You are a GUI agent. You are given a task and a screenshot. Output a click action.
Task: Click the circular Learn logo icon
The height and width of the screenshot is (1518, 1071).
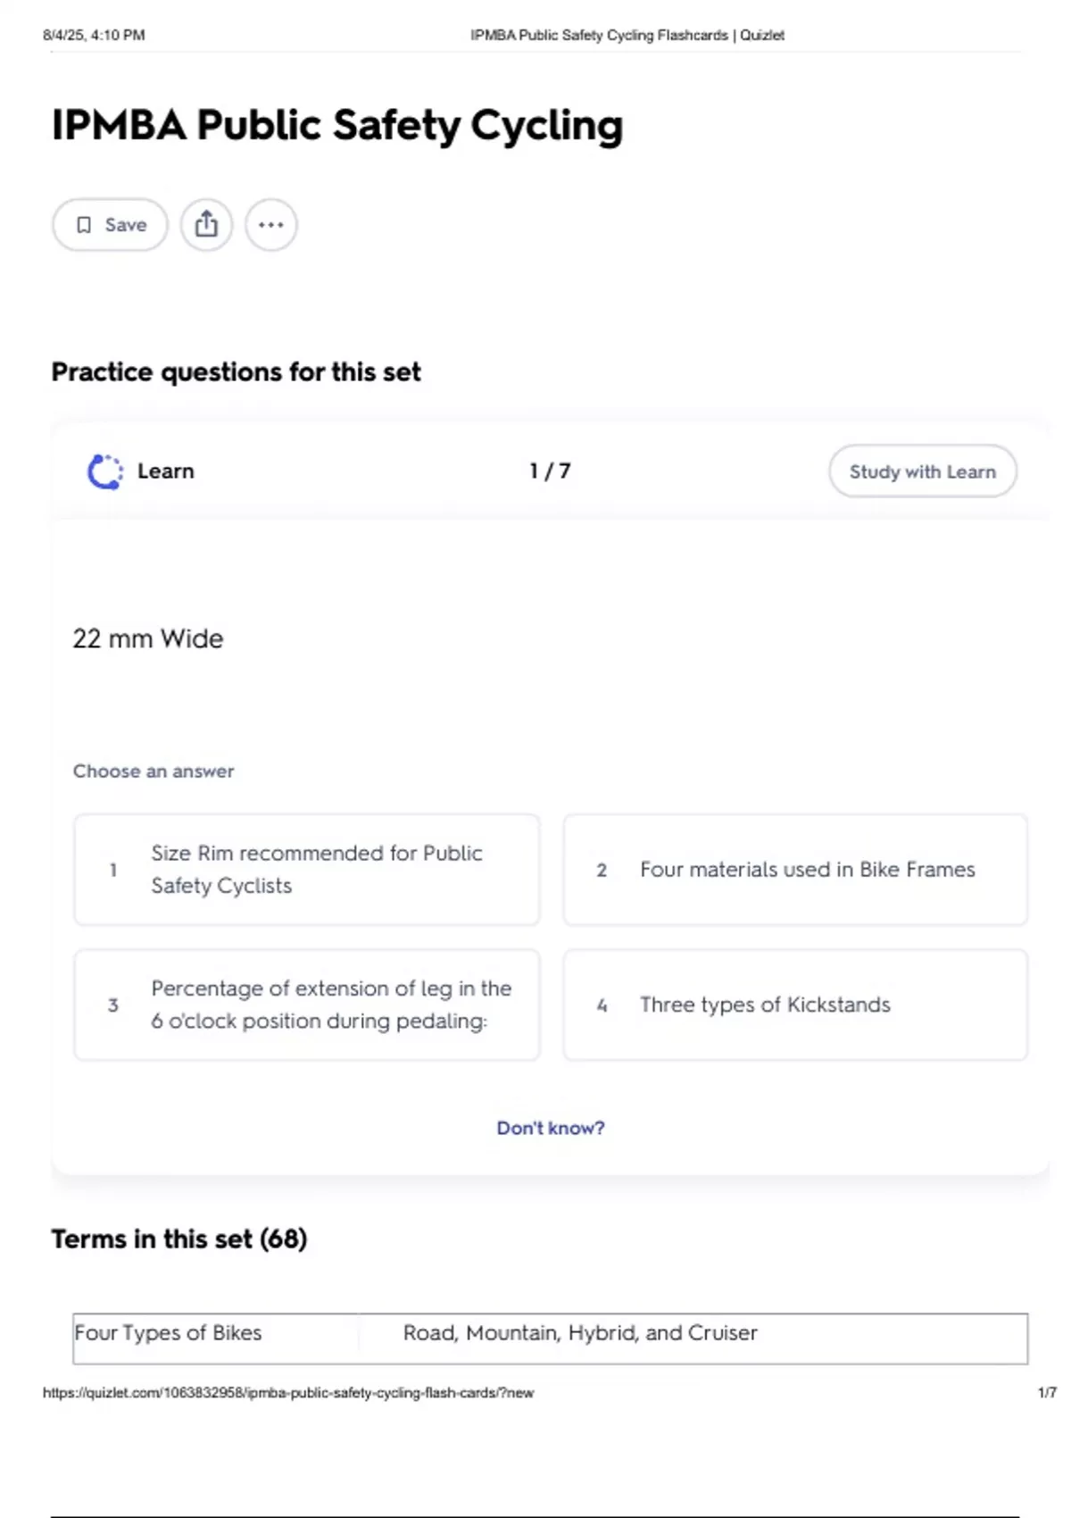[x=104, y=471]
